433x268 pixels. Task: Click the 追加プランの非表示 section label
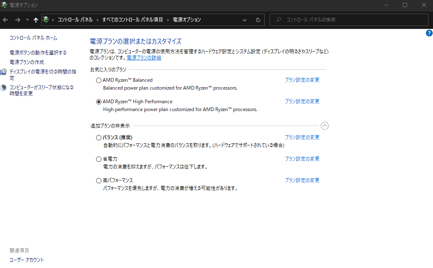tap(110, 126)
